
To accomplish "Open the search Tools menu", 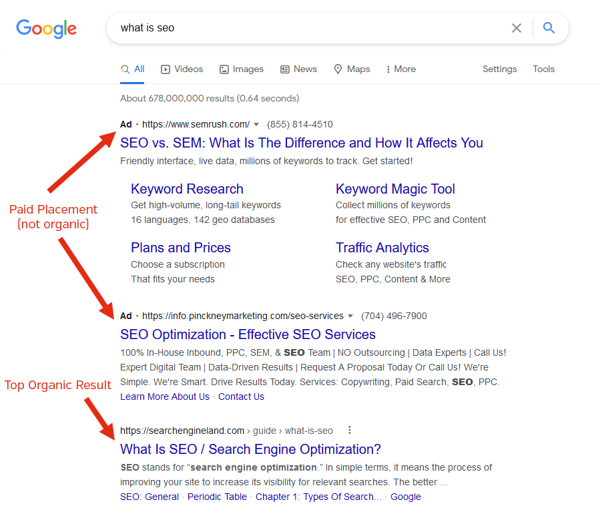I will click(x=544, y=69).
